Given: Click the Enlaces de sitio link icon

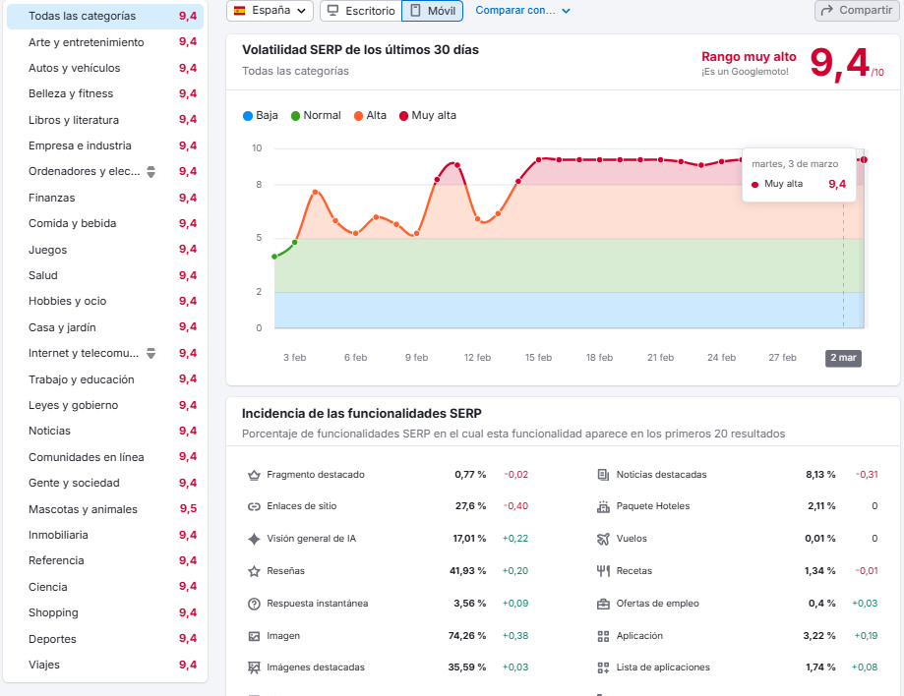Looking at the screenshot, I should [x=254, y=506].
